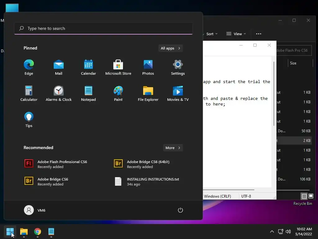Select the 2 KB file row in Explorer

(x=294, y=141)
